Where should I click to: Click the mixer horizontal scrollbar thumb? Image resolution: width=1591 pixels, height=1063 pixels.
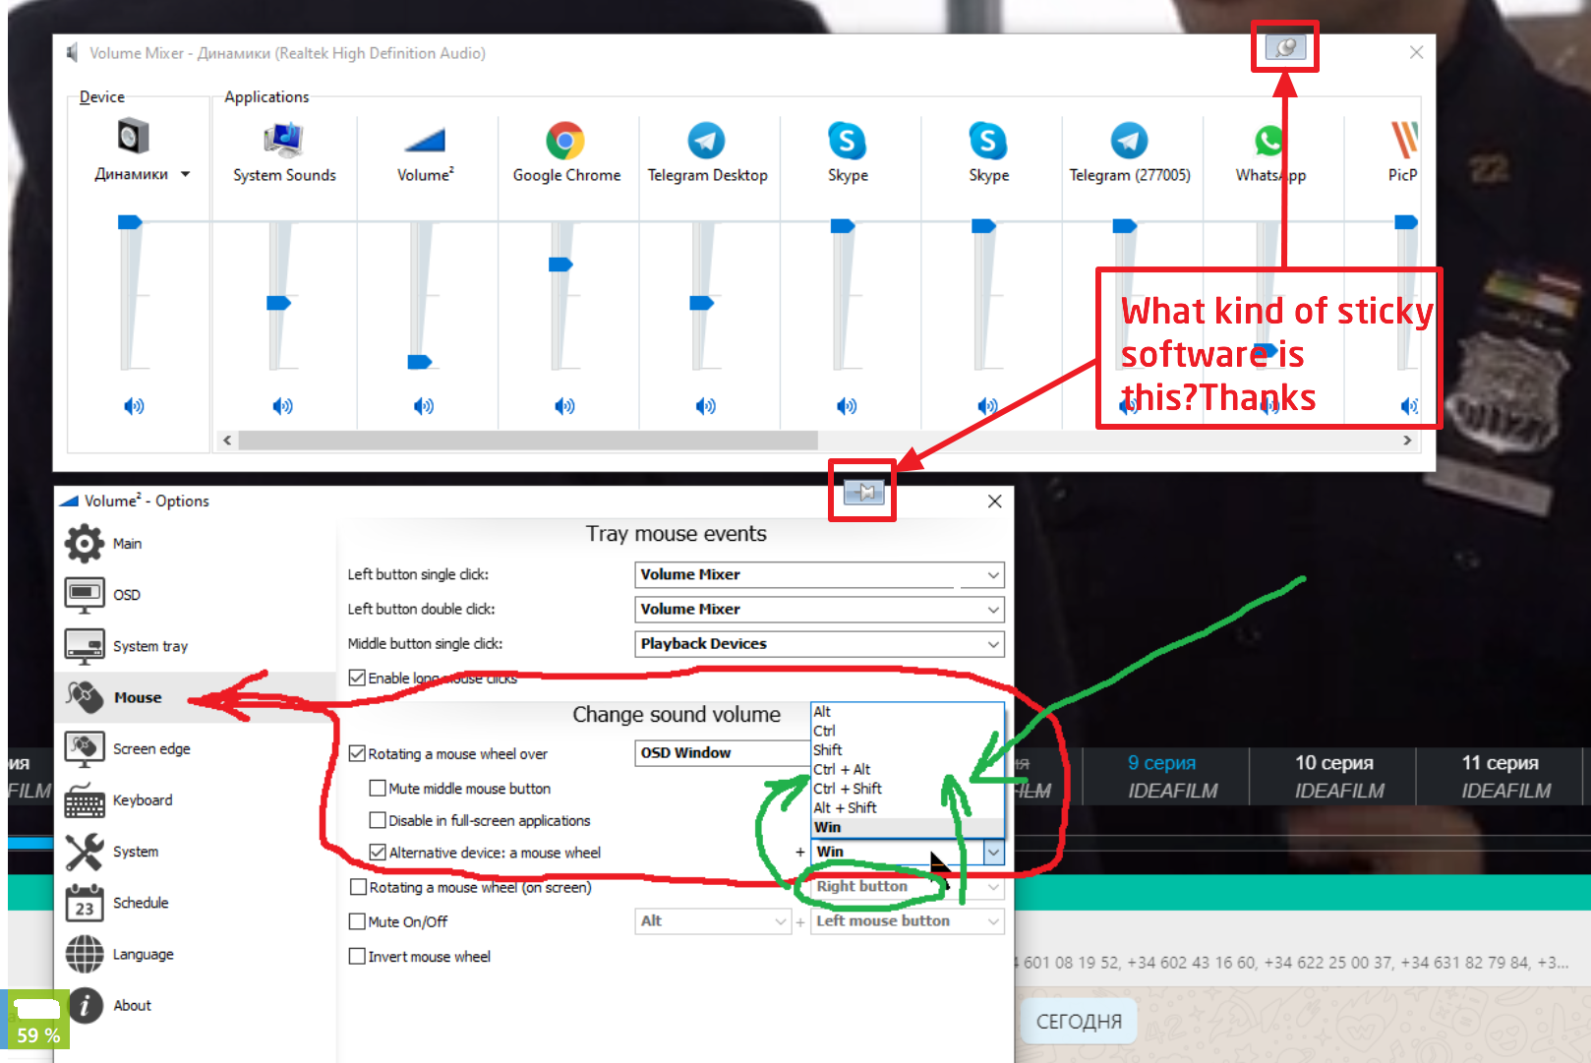point(528,441)
